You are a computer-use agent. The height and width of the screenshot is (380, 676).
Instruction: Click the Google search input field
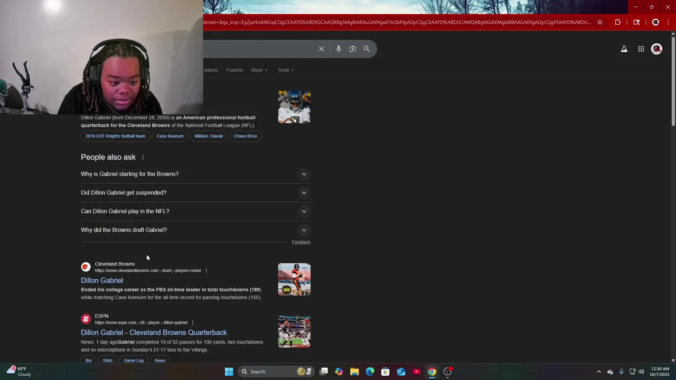pyautogui.click(x=259, y=49)
